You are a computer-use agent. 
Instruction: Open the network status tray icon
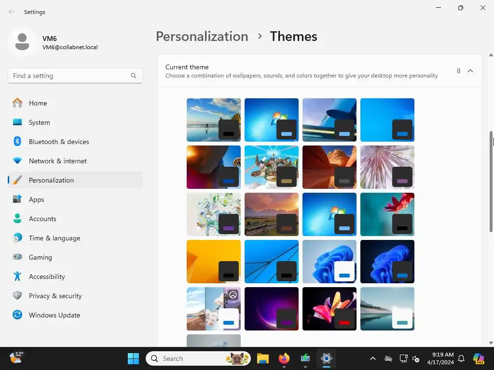[x=403, y=358]
